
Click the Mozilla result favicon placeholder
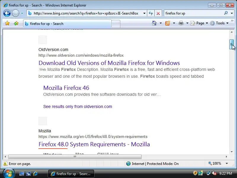click(x=43, y=121)
